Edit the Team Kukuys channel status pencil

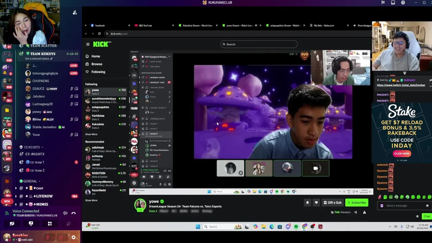coord(52,59)
